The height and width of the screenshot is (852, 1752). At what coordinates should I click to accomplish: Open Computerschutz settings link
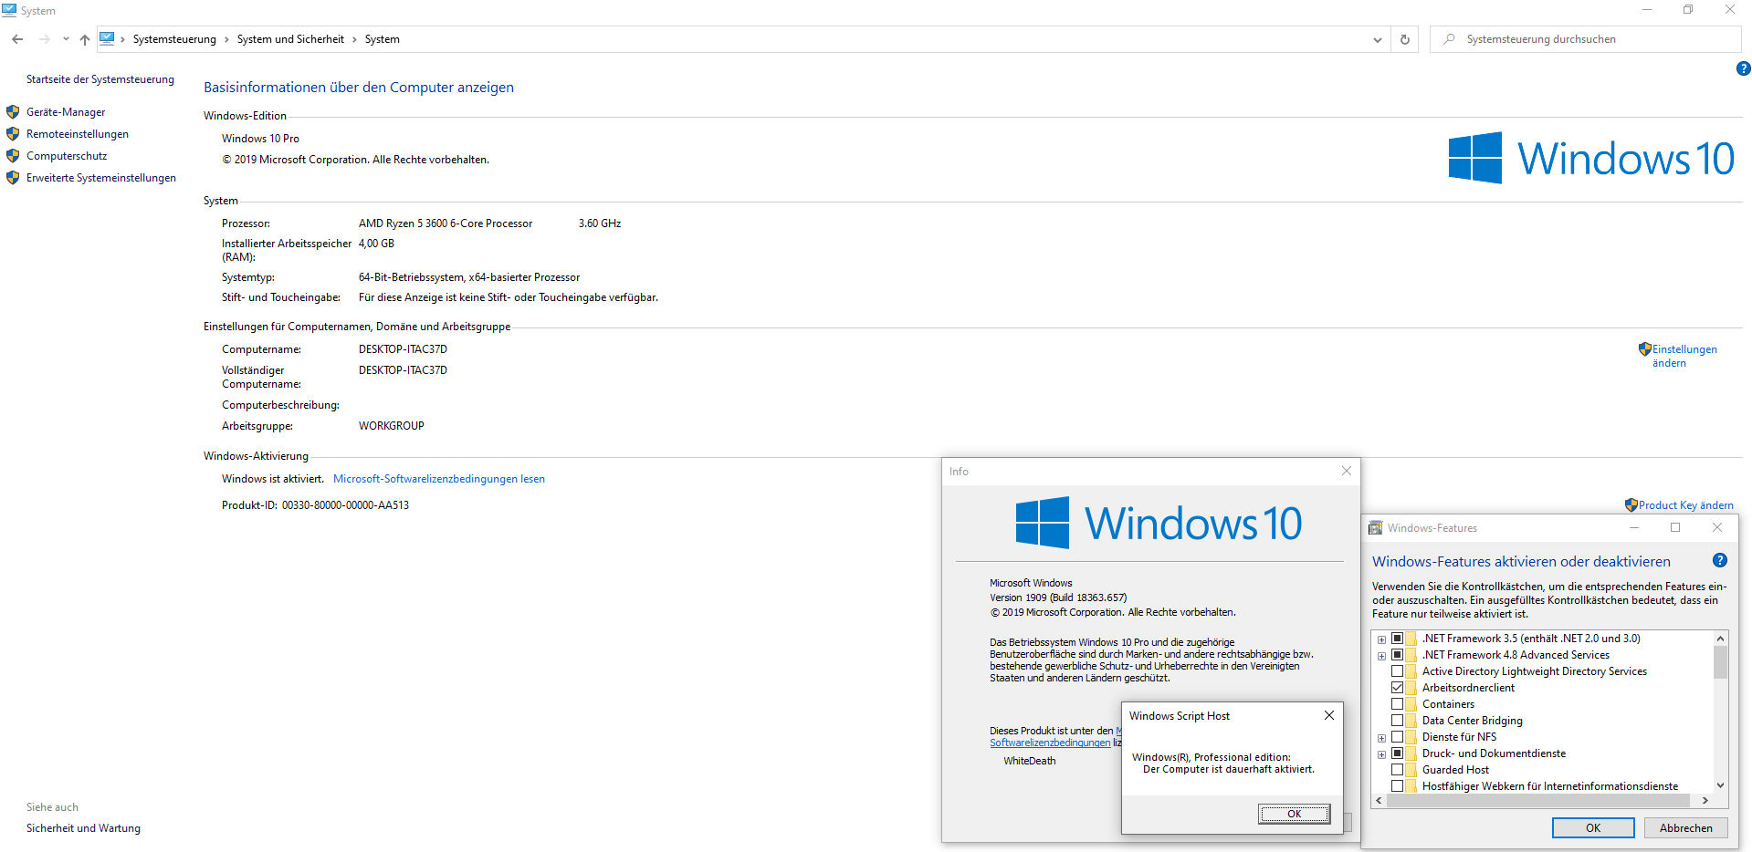pos(67,156)
